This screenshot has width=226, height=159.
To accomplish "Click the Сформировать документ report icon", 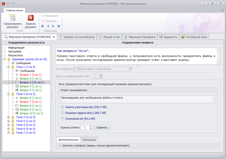I will pyautogui.click(x=12, y=18).
